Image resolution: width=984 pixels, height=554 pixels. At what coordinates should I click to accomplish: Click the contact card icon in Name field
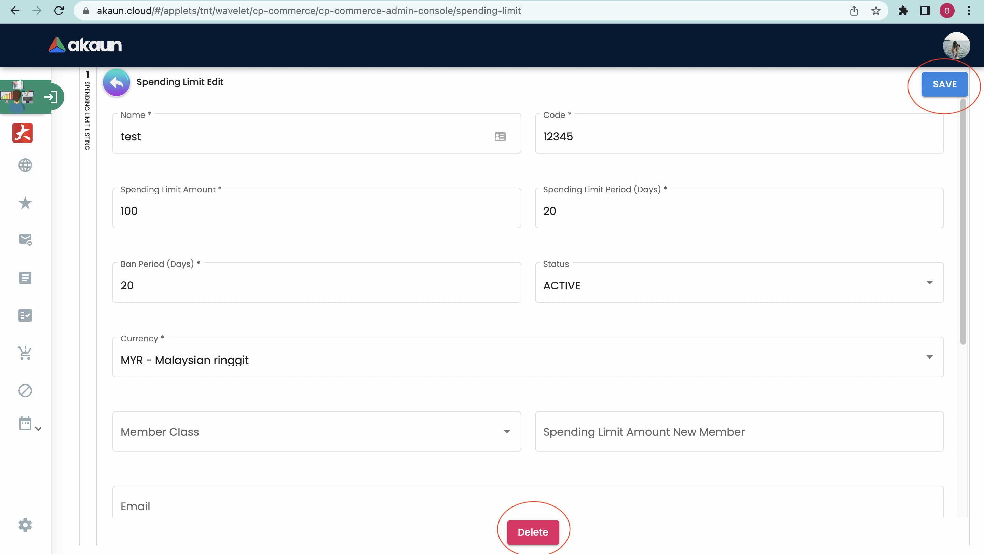(x=500, y=136)
